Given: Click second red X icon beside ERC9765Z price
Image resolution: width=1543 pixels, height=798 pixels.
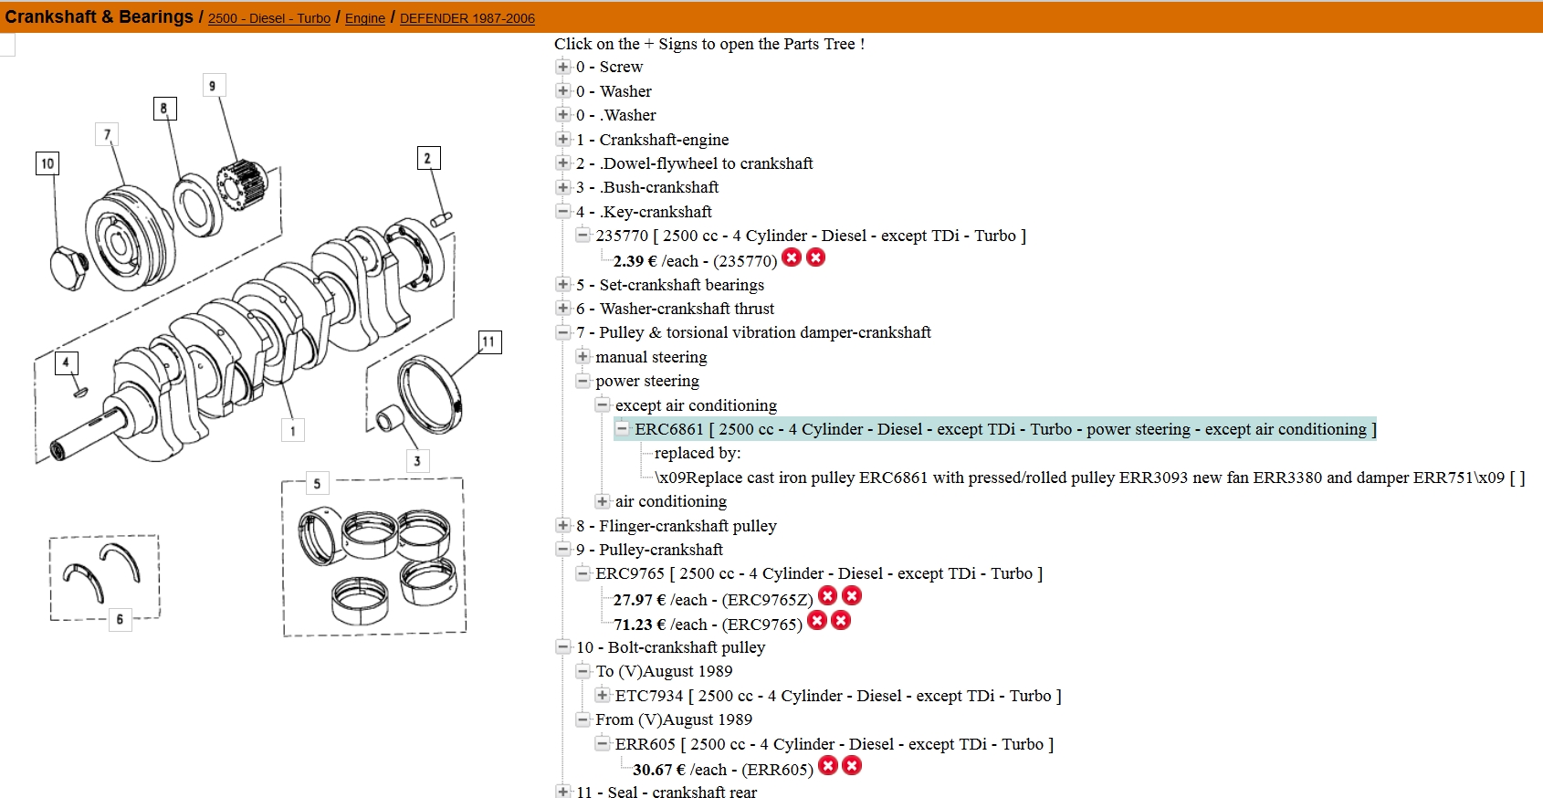Looking at the screenshot, I should coord(852,596).
